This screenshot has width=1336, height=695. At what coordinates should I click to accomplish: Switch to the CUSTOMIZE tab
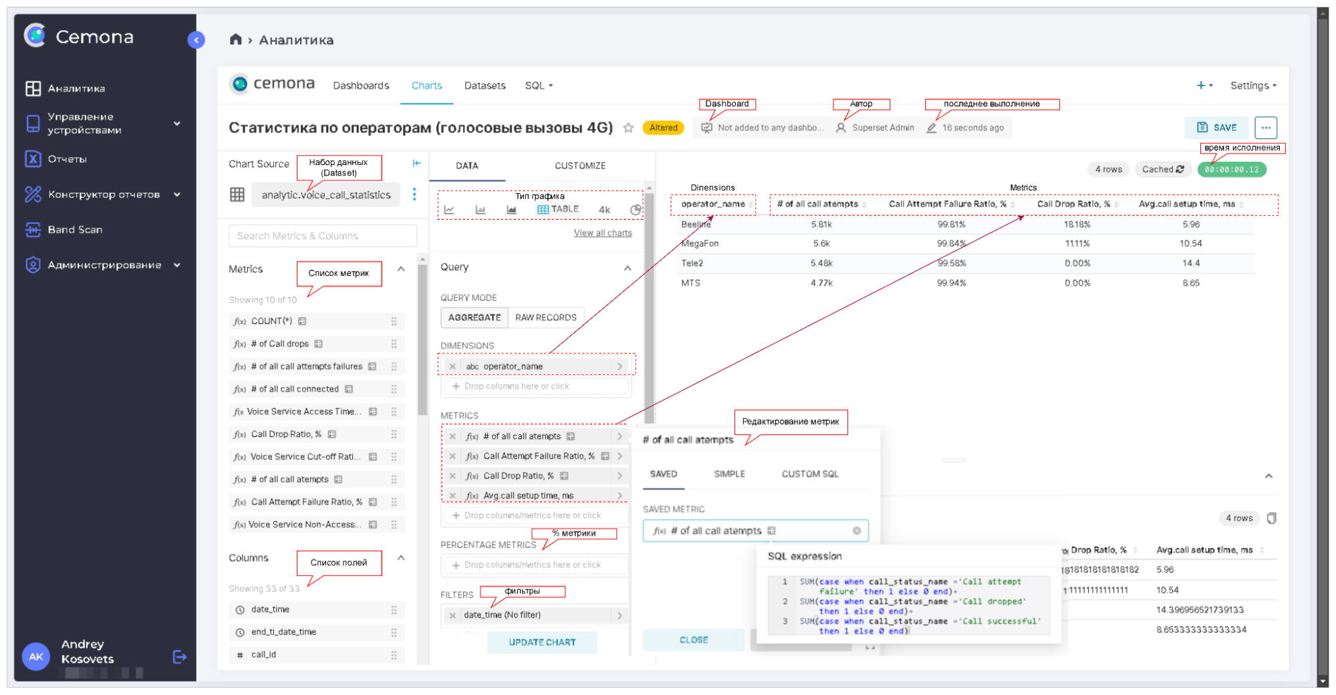click(x=579, y=166)
